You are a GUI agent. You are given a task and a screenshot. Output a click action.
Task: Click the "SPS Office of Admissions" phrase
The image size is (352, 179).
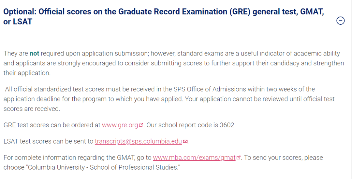pyautogui.click(x=210, y=89)
